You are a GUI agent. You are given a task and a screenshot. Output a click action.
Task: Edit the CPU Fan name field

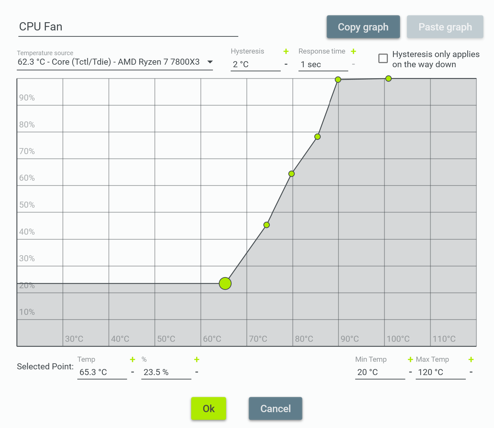tap(127, 27)
